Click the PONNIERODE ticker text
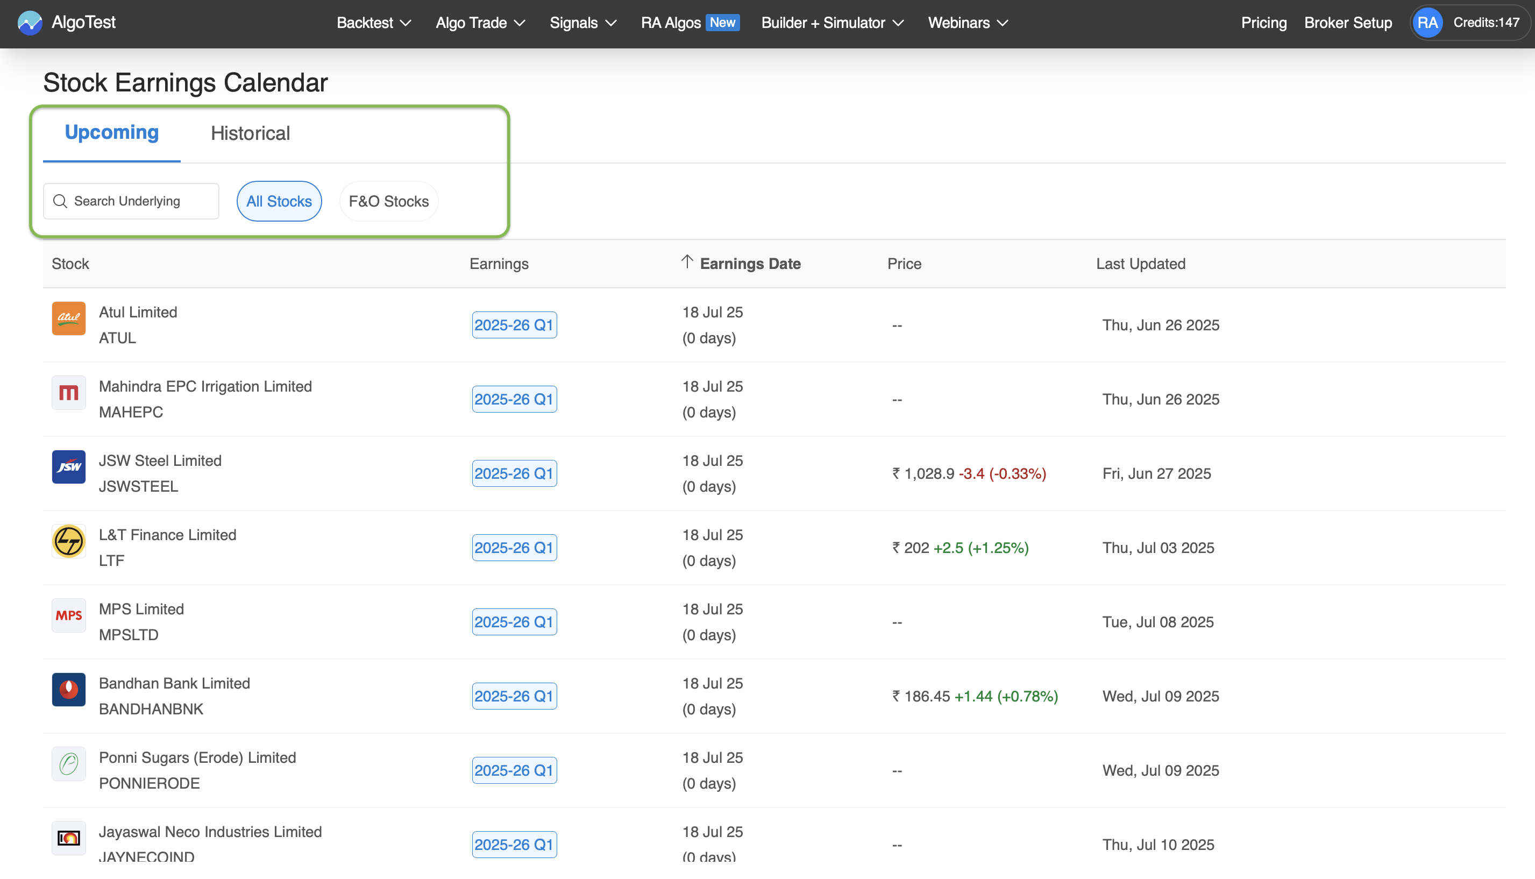 click(x=149, y=784)
